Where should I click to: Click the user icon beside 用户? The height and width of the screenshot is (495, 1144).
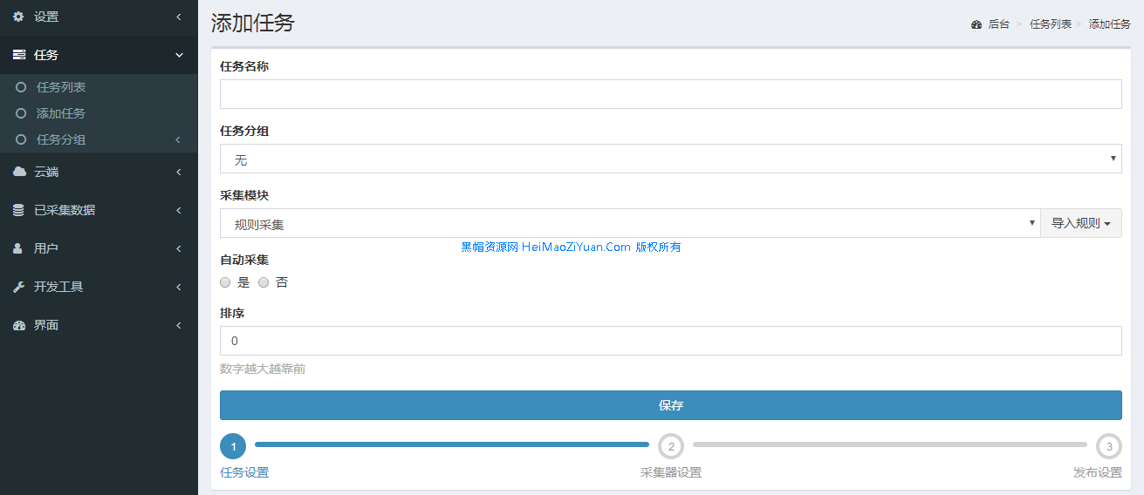point(18,248)
